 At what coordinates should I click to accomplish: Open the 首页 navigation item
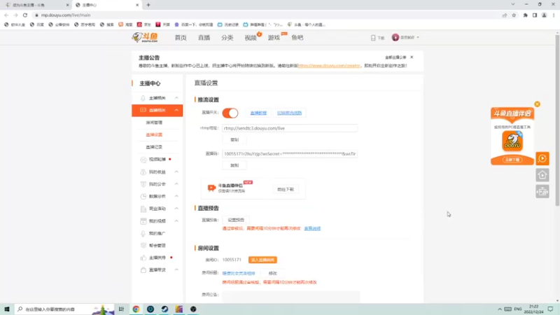(x=181, y=38)
